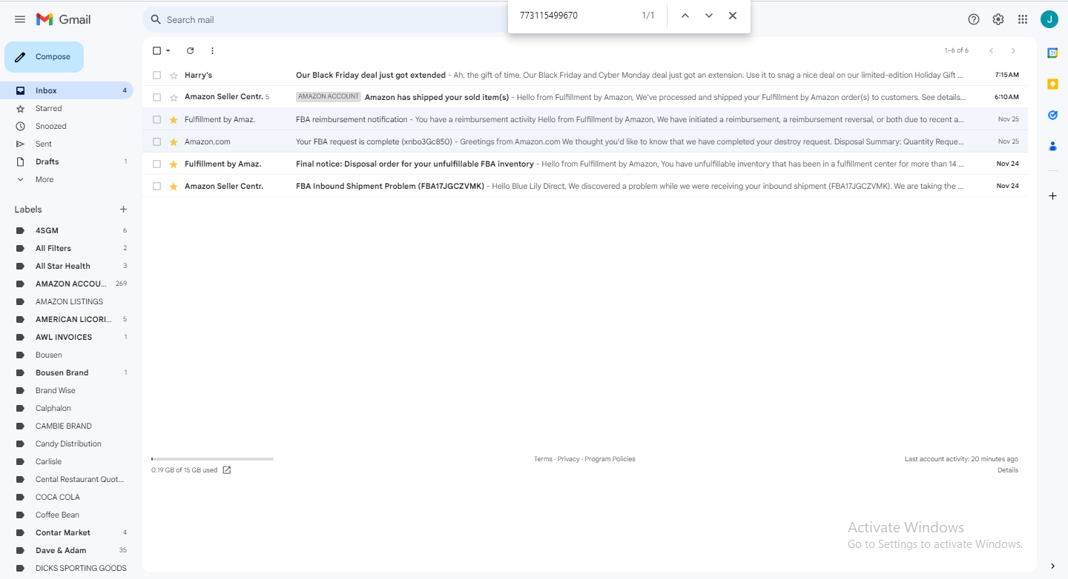Open the select-all dropdown arrow

[x=168, y=50]
